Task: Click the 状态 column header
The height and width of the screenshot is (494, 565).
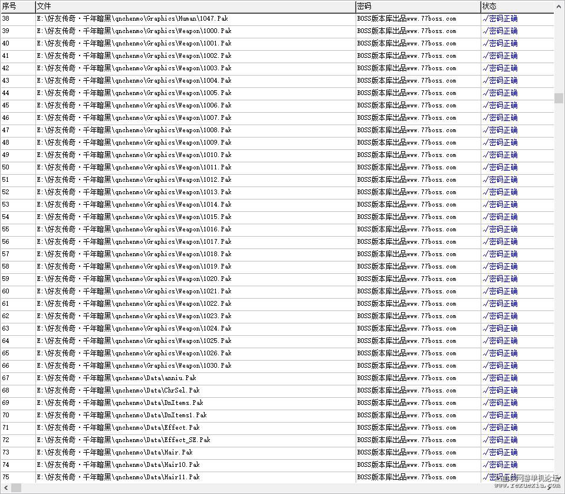Action: [x=517, y=6]
